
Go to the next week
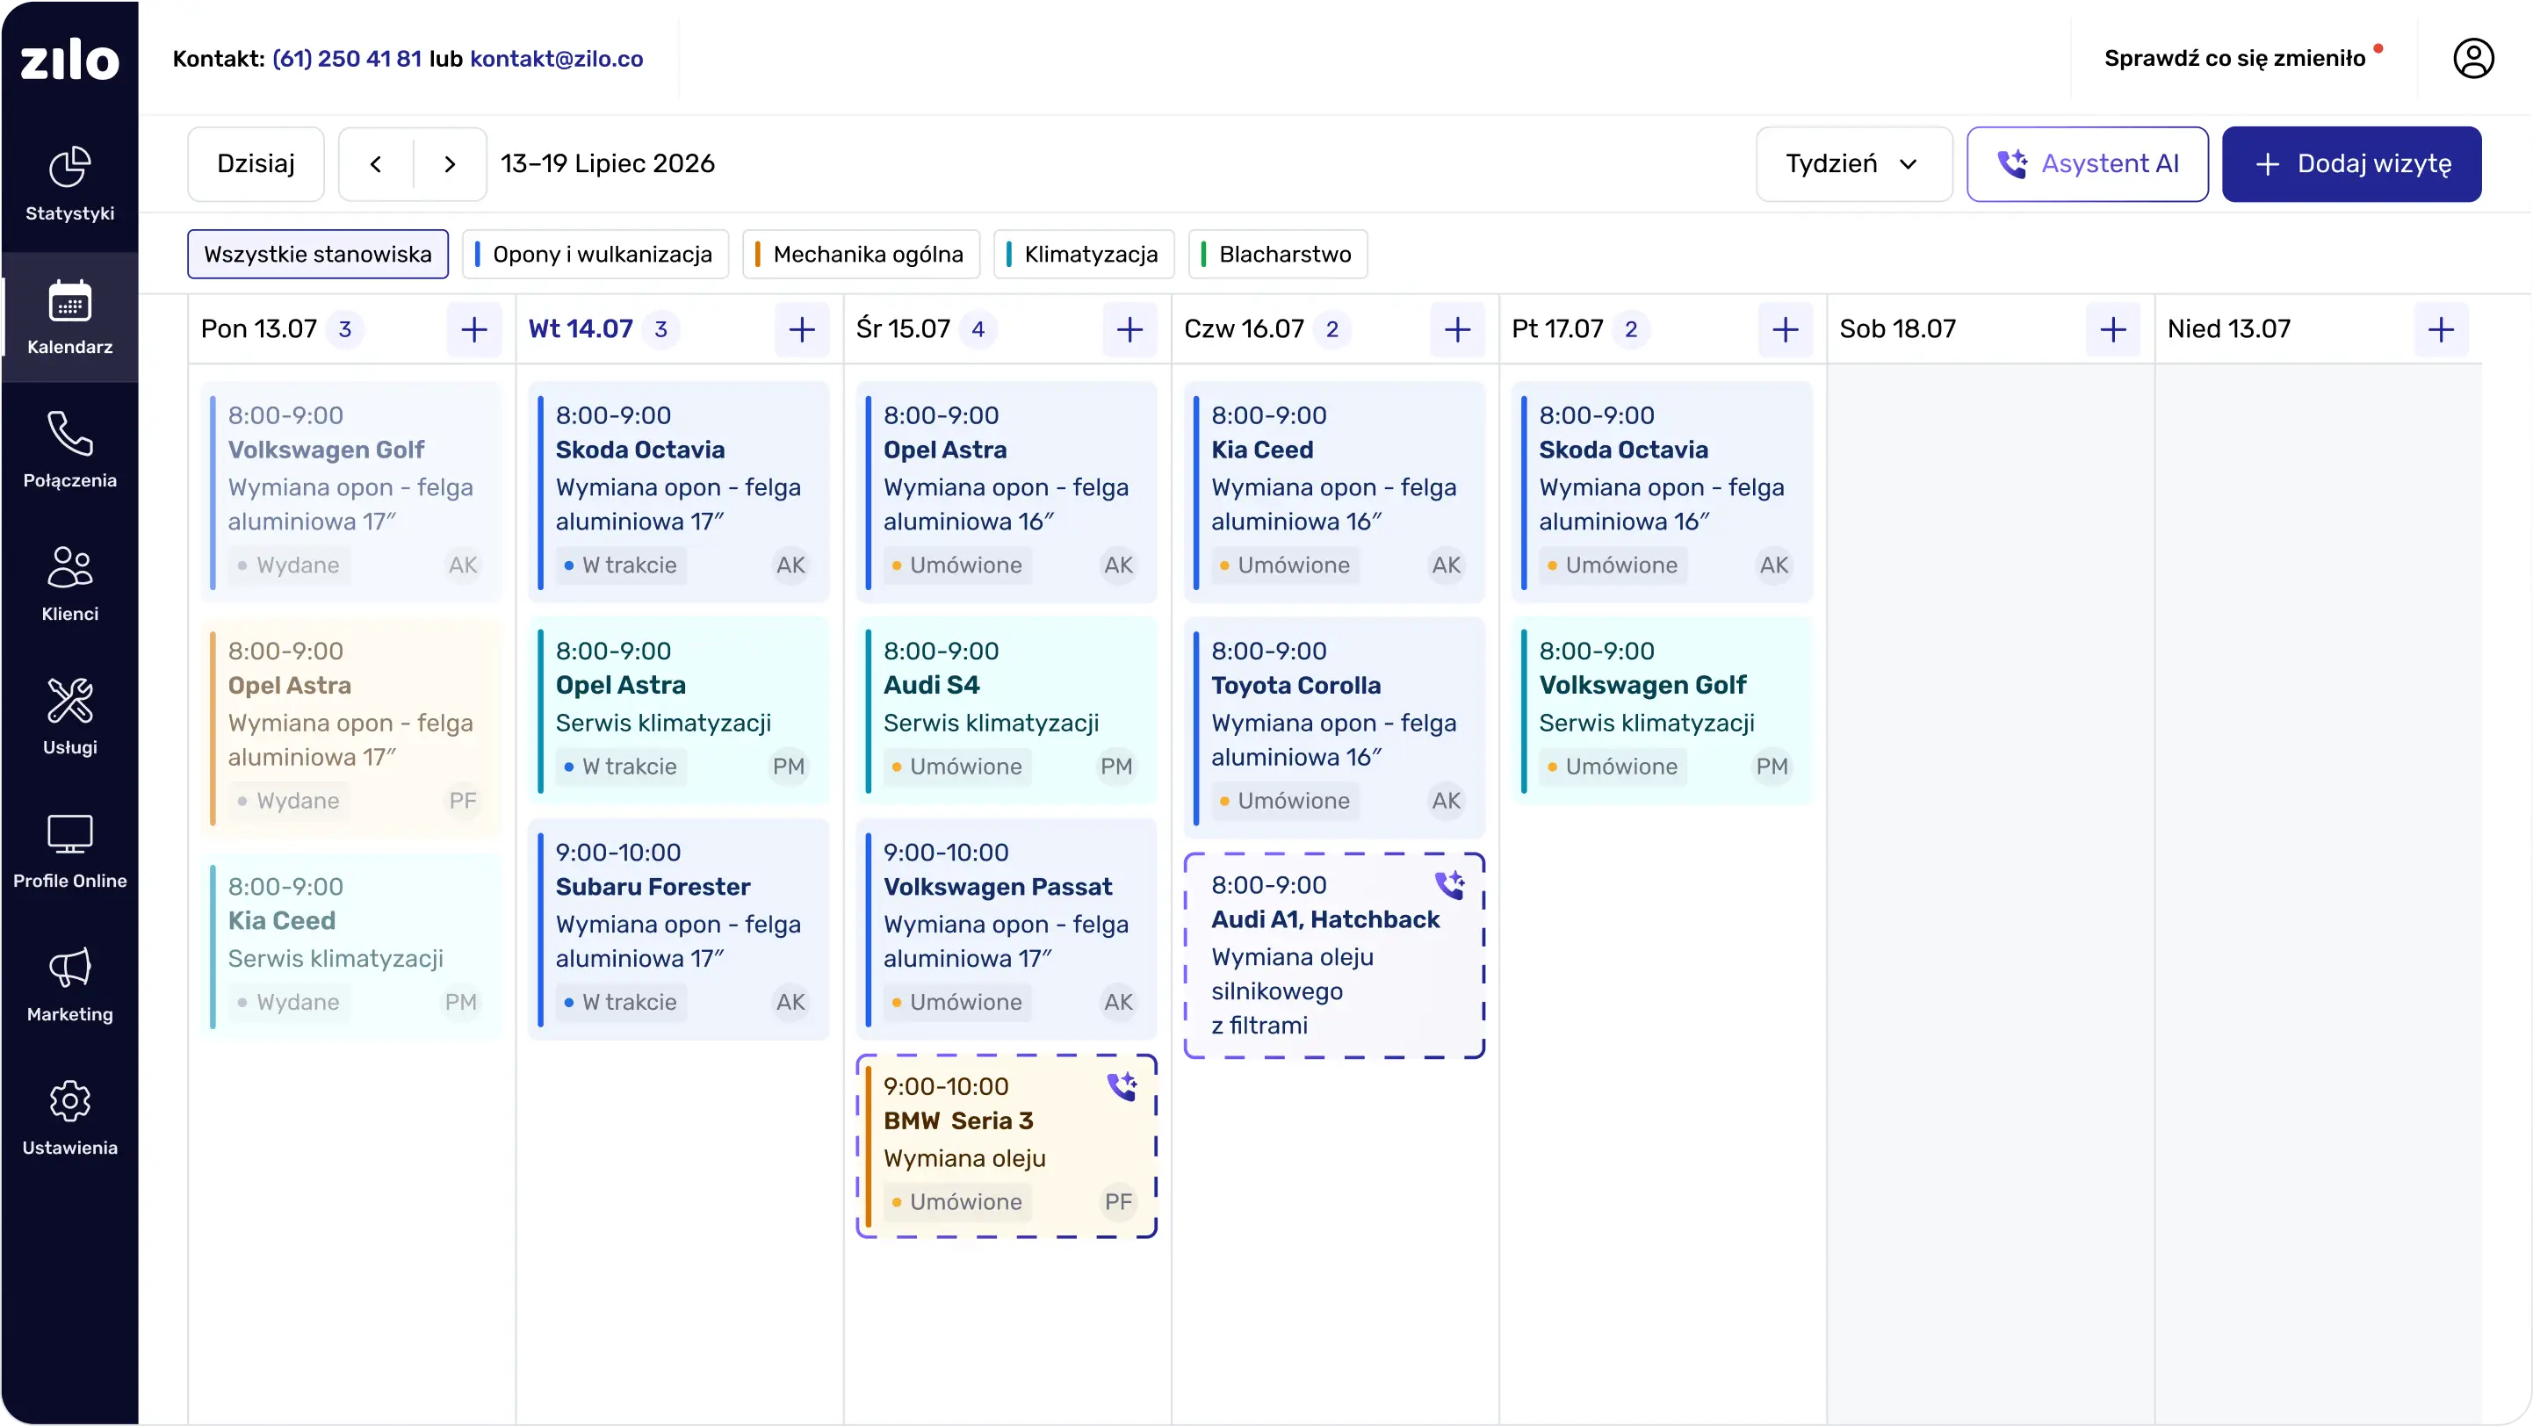[450, 164]
